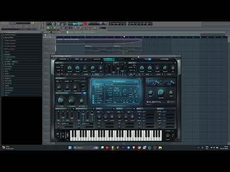Click FL Studio master volume slider
This screenshot has width=230, height=172.
pyautogui.click(x=41, y=26)
